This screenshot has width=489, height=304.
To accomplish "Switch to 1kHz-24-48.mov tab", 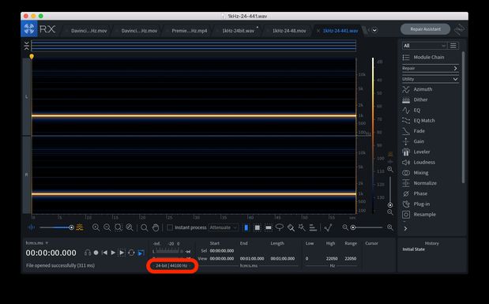I will 289,31.
